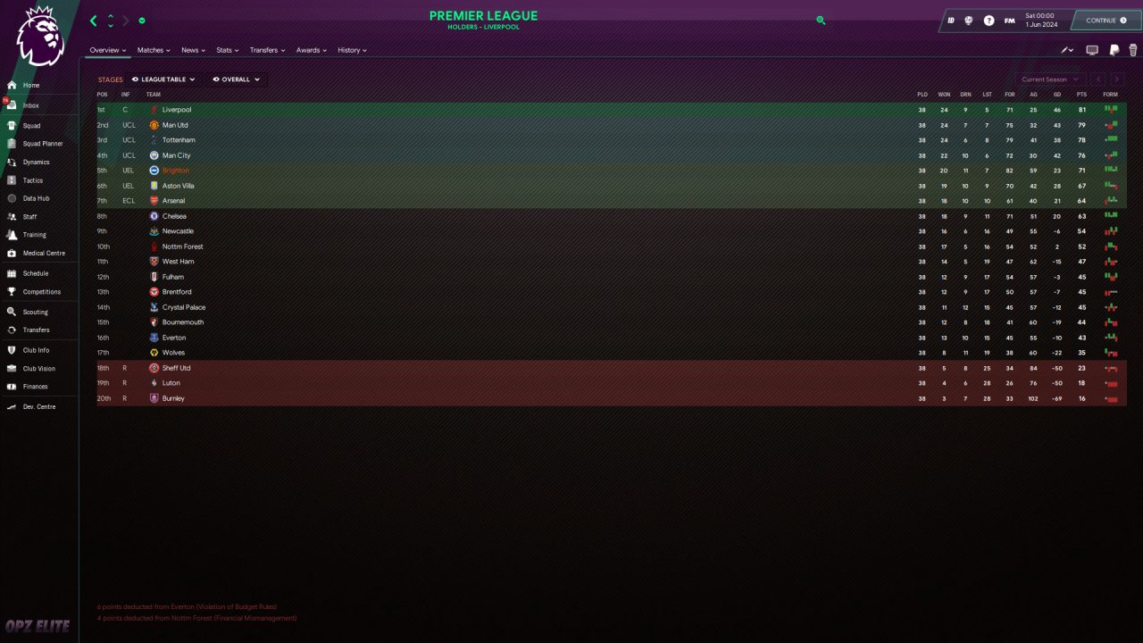Open the Awards tab menu

tap(312, 50)
